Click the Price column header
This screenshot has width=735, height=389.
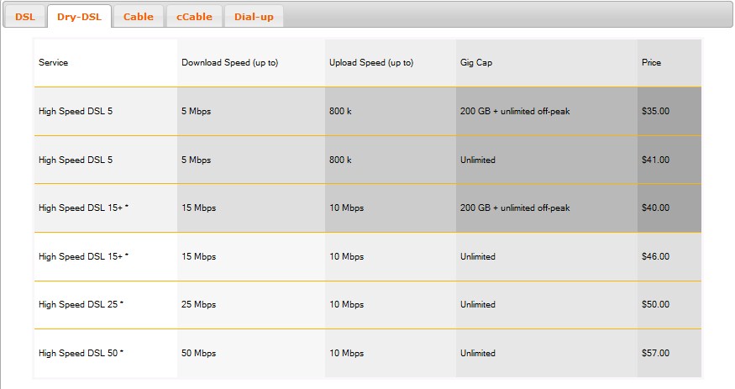pos(651,62)
